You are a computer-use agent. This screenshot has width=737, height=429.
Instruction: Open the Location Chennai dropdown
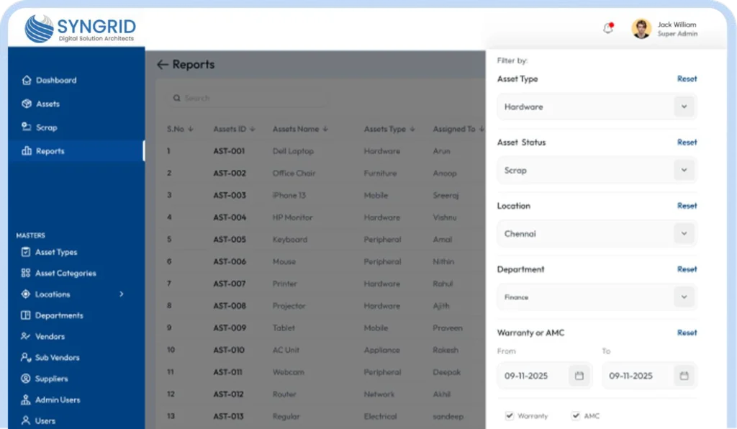point(683,234)
